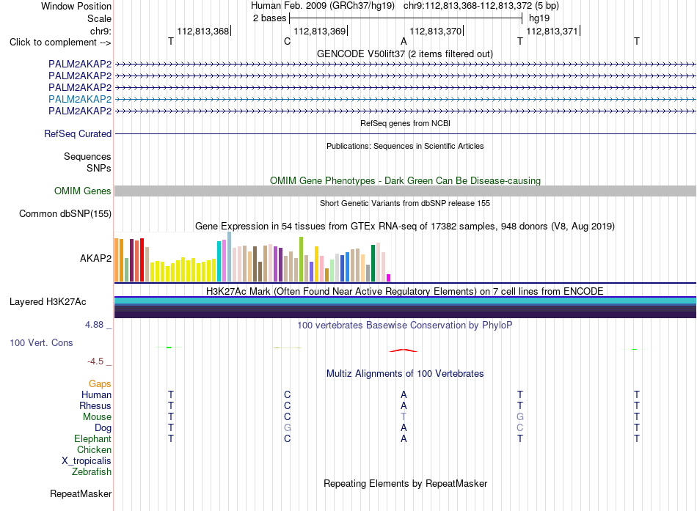Select the Zebrafish species row label
Screen dimensions: 697x511
(x=92, y=471)
